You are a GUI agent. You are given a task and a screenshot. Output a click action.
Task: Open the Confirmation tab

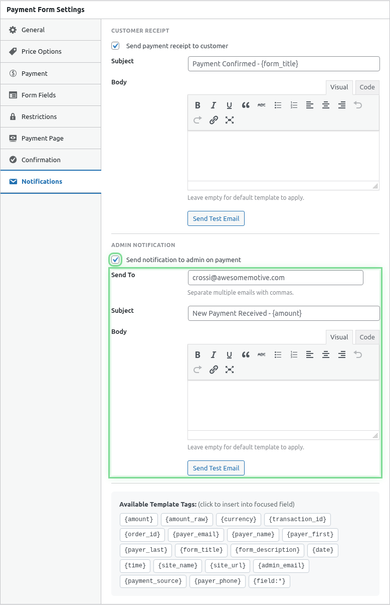[51, 160]
